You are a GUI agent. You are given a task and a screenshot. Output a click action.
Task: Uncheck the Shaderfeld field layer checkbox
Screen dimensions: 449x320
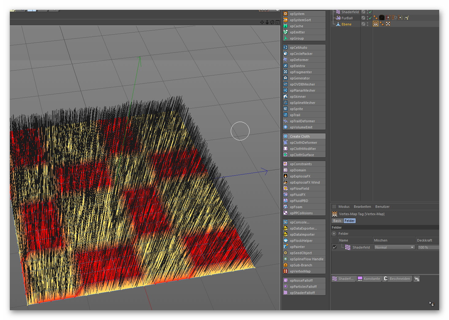point(335,247)
